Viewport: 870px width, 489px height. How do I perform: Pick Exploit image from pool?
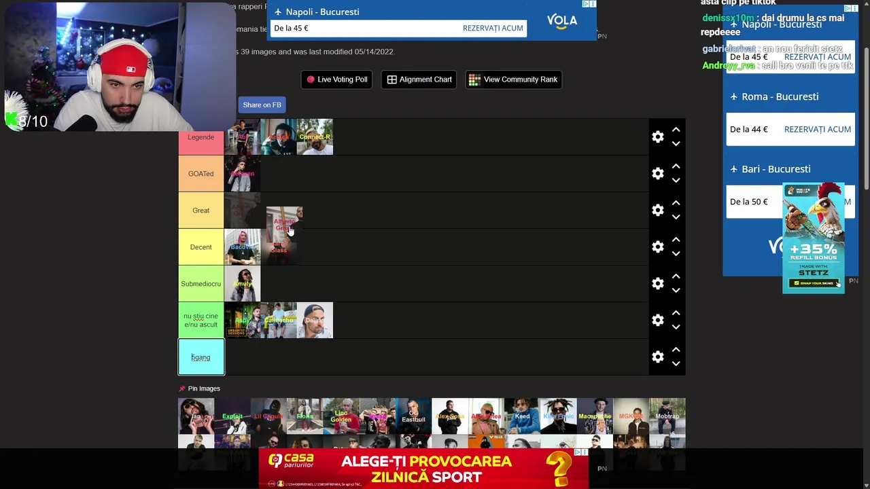[232, 416]
